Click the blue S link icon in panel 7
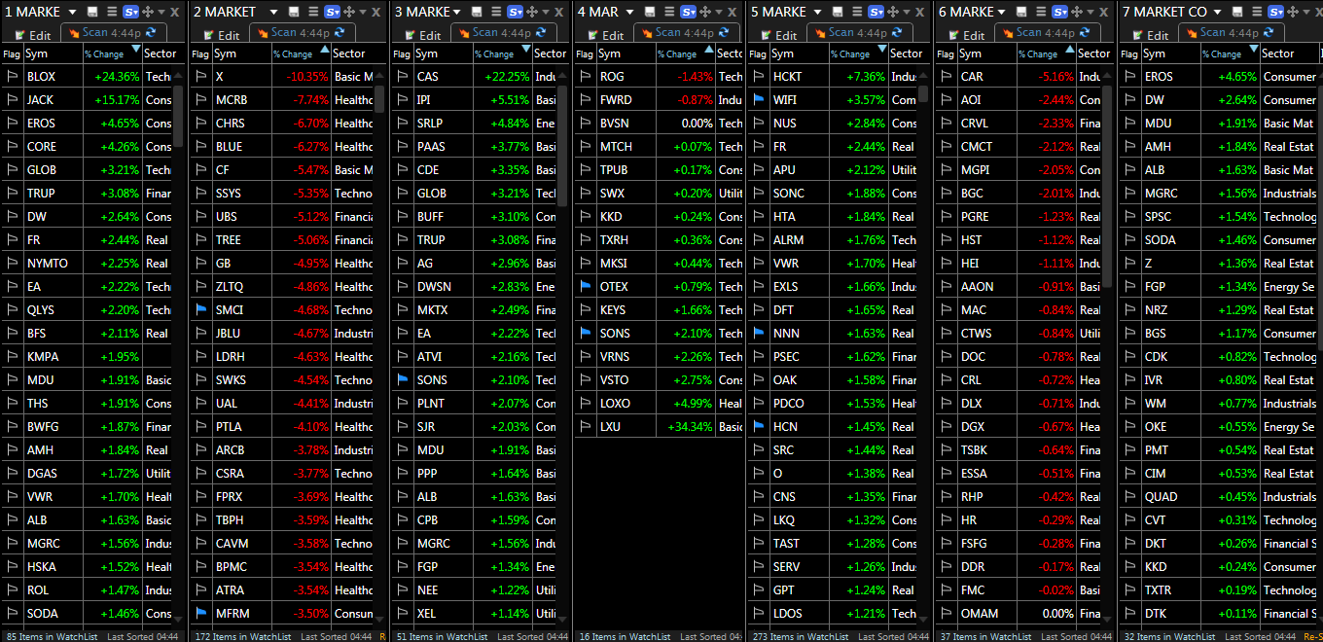The height and width of the screenshot is (642, 1323). click(x=1274, y=12)
